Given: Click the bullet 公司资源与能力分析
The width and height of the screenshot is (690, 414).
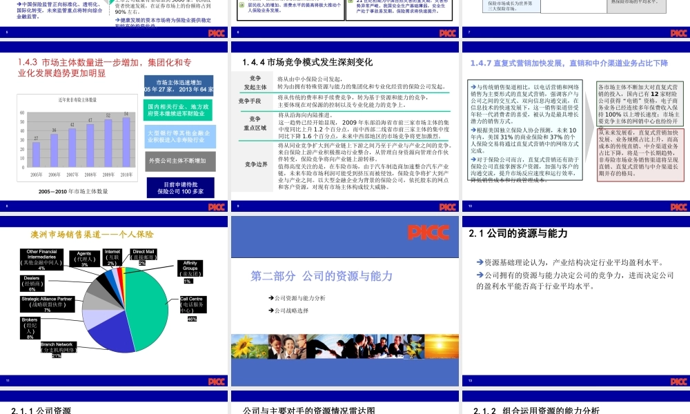Looking at the screenshot, I should pyautogui.click(x=297, y=298).
